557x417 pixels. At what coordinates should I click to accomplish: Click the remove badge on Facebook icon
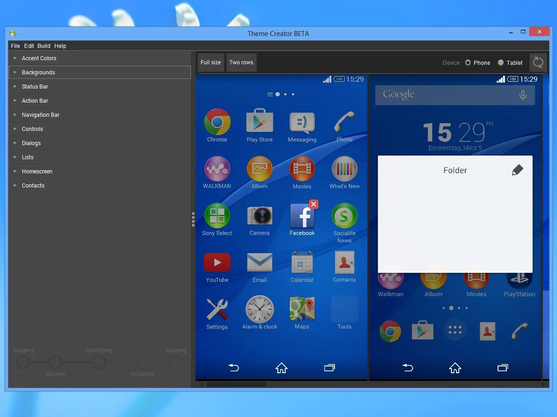313,204
